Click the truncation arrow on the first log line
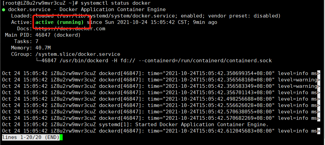Image resolution: width=325 pixels, height=145 pixels. coord(318,73)
